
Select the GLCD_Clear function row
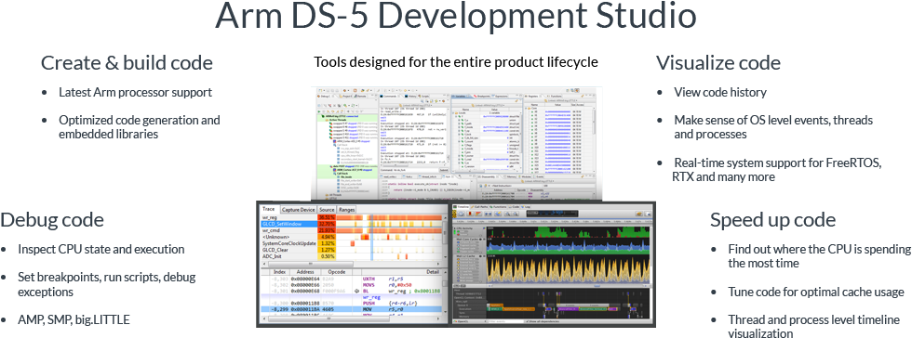pos(289,250)
